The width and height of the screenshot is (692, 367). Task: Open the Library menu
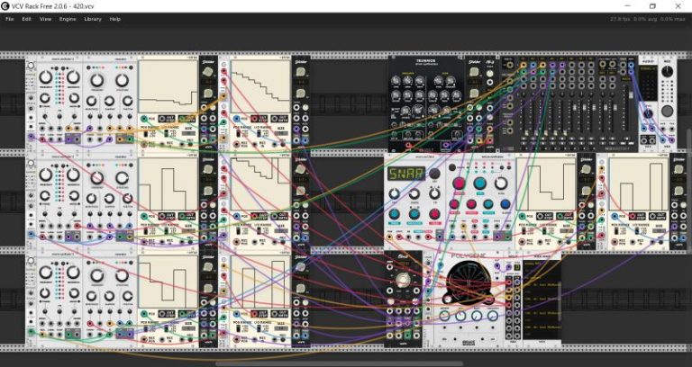[93, 19]
